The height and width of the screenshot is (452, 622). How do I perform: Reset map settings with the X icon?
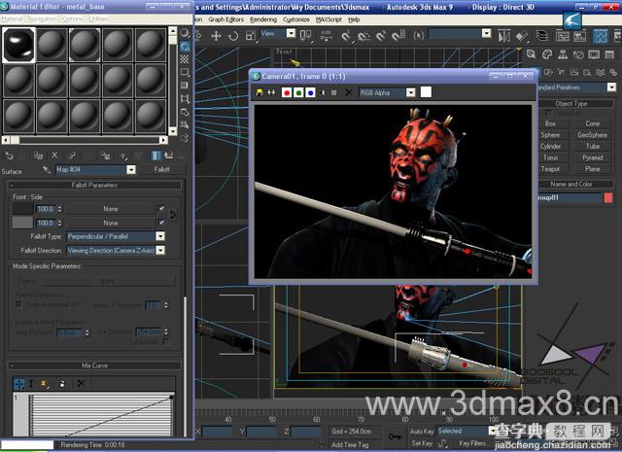click(x=54, y=156)
